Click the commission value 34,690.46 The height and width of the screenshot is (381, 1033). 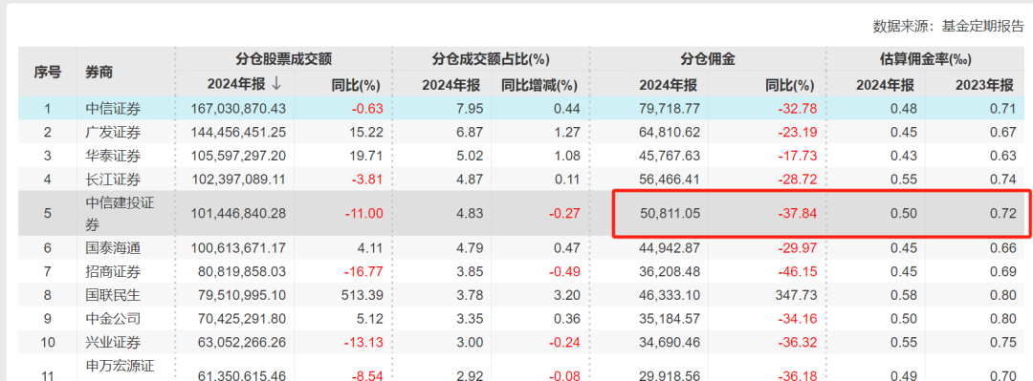click(670, 343)
